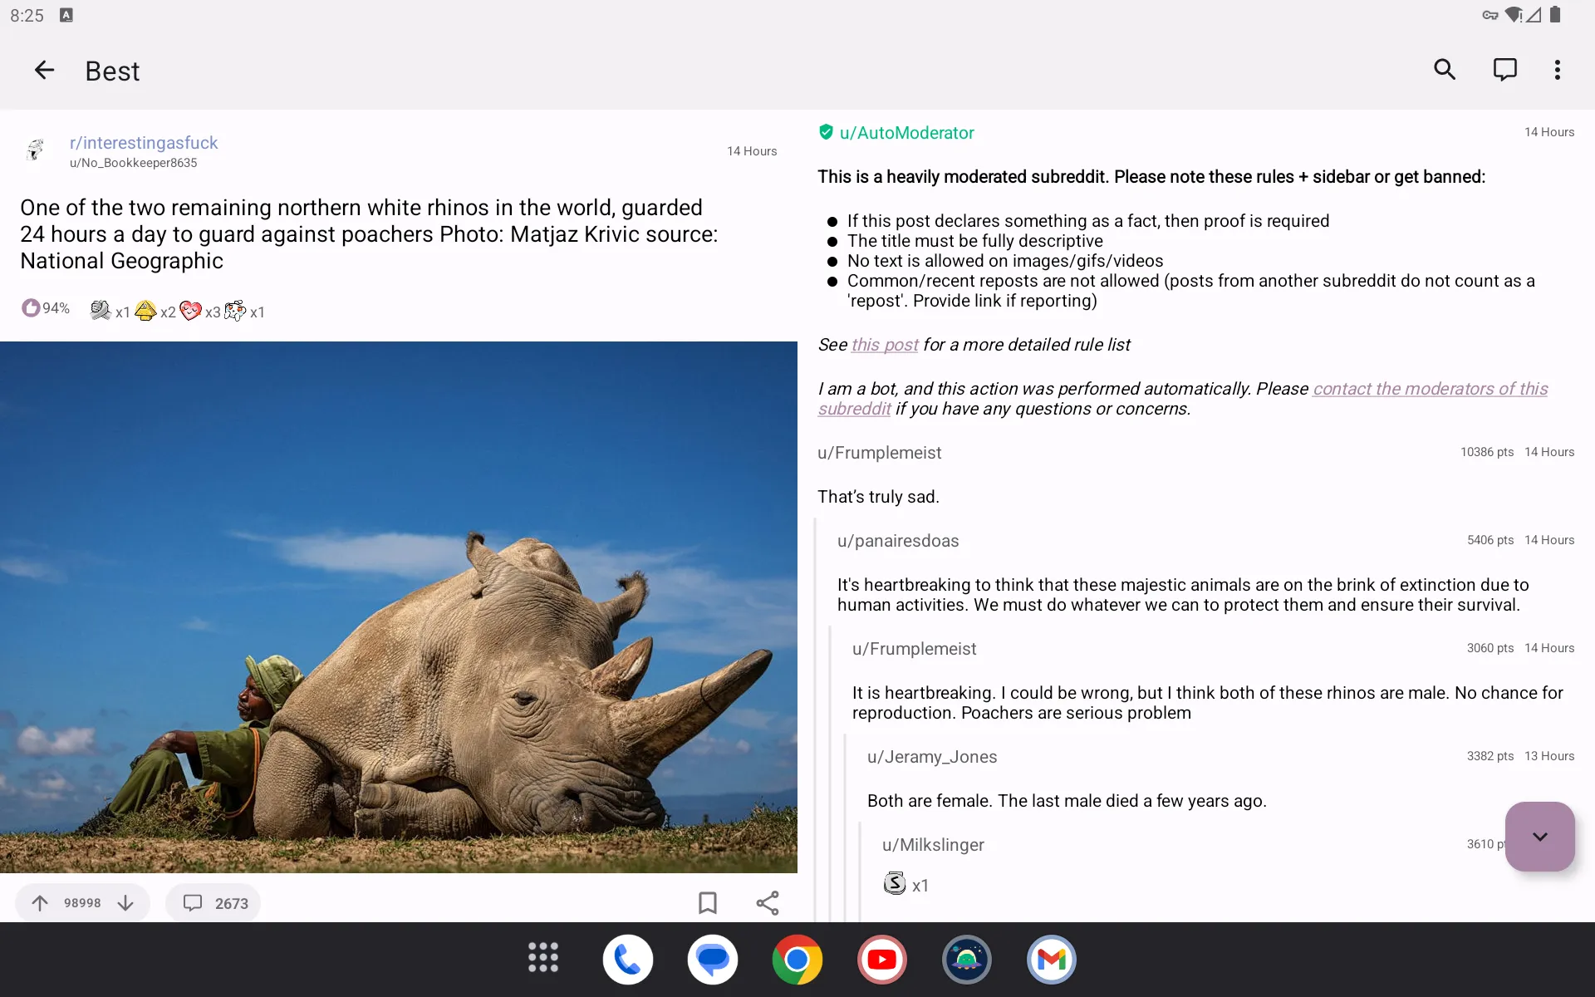Launch Chrome from the taskbar
Screen dimensions: 1595x997
click(x=797, y=959)
